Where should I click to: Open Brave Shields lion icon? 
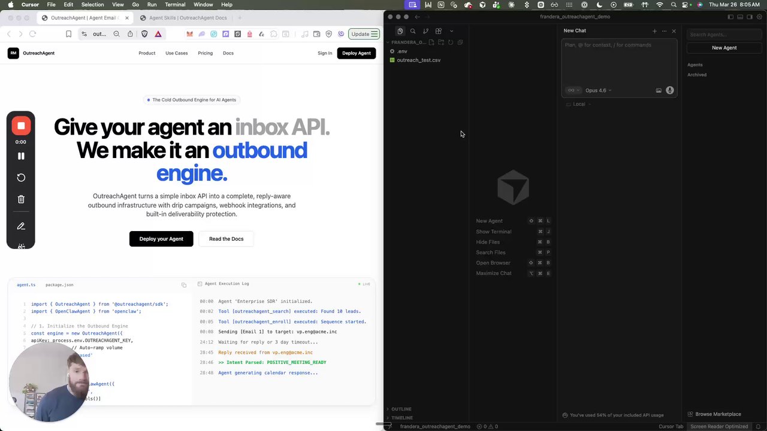click(x=144, y=34)
